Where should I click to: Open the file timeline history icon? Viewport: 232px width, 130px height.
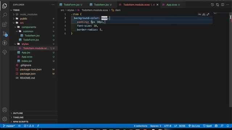[x=212, y=5]
